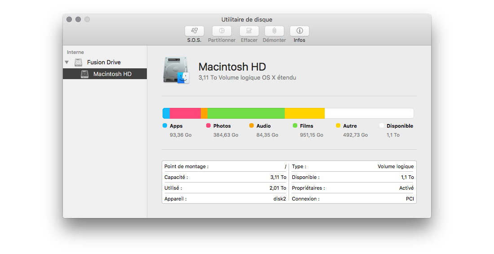The height and width of the screenshot is (254, 494).
Task: Click the pink Photos legend dot
Action: 208,125
